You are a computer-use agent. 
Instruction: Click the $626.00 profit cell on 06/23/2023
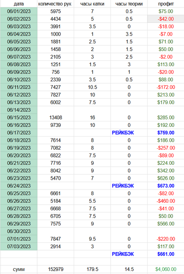point(166,178)
